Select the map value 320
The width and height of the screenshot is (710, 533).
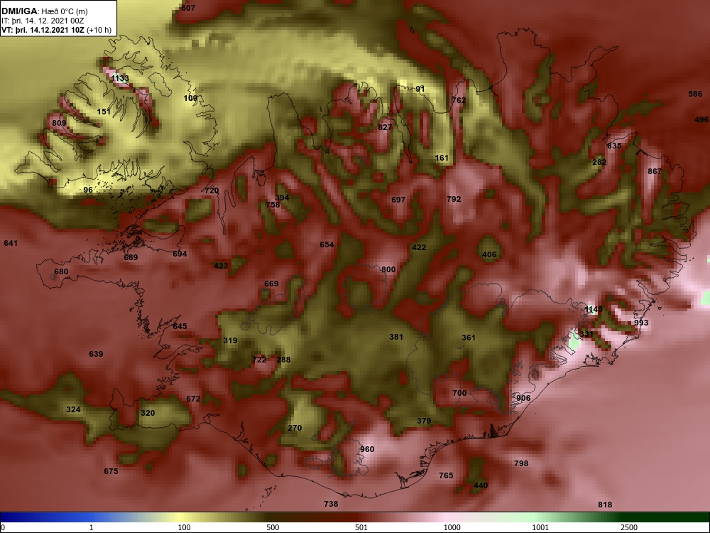click(x=148, y=414)
